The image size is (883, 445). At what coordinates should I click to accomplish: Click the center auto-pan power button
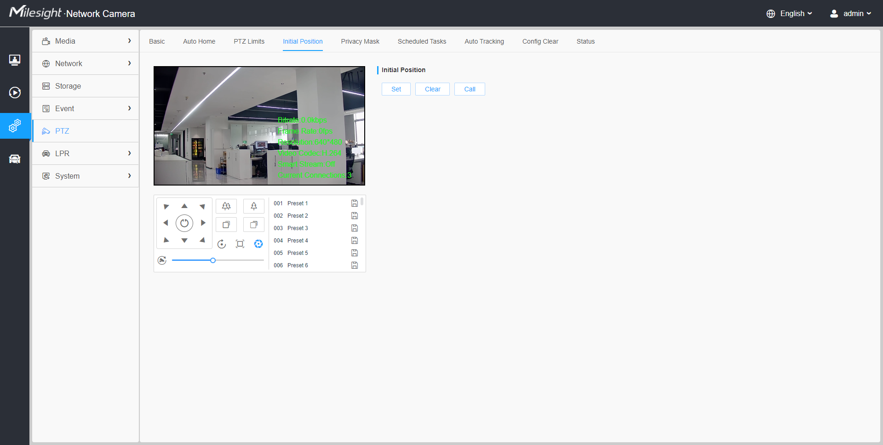(184, 223)
